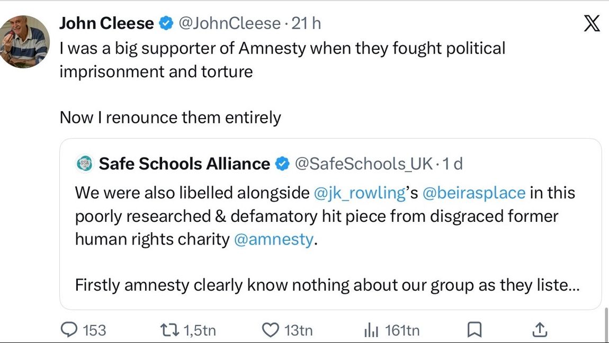View analytics via the bar chart icon
This screenshot has height=343, width=609.
[371, 331]
